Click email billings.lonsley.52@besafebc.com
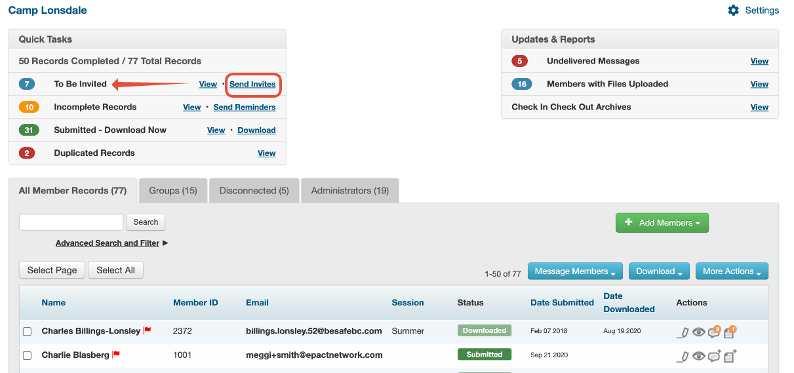Viewport: 794px width, 373px height. pos(314,331)
